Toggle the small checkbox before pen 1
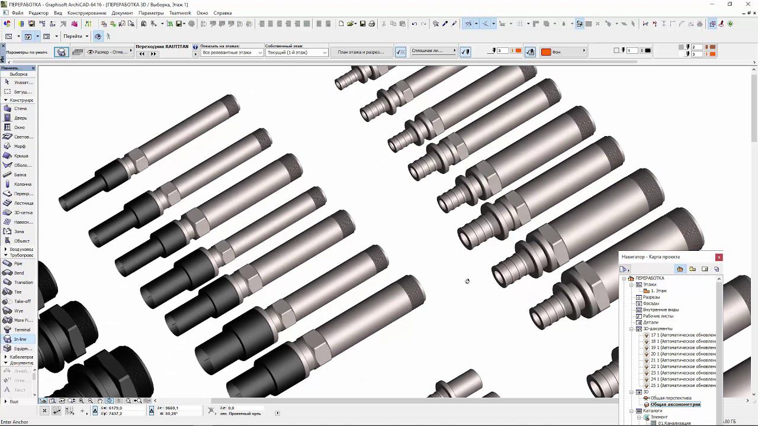The width and height of the screenshot is (758, 426). (616, 51)
